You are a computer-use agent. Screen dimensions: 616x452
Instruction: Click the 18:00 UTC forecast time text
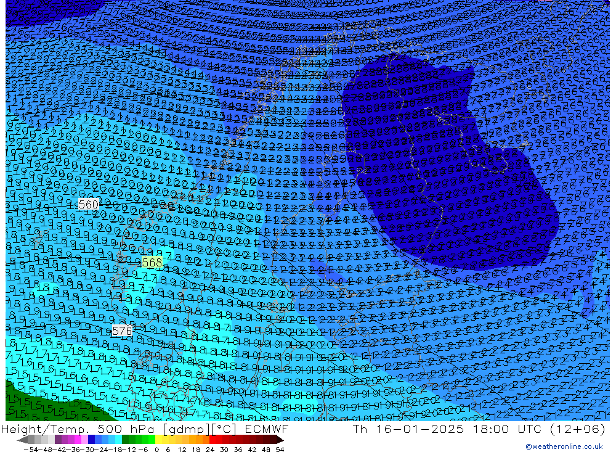(507, 429)
